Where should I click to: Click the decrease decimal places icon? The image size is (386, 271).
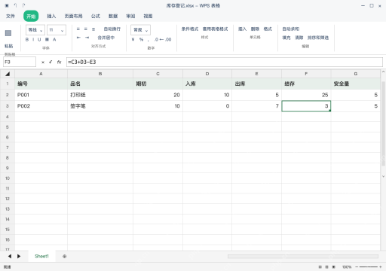168,39
